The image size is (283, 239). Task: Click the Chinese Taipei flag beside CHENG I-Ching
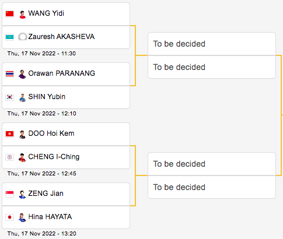coord(9,157)
